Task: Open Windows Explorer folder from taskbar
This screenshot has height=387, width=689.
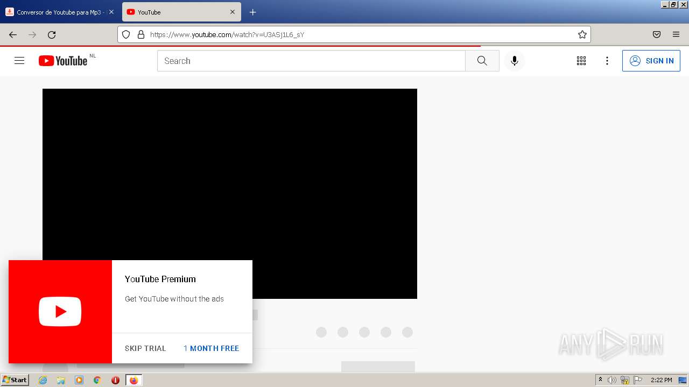Action: 61,380
